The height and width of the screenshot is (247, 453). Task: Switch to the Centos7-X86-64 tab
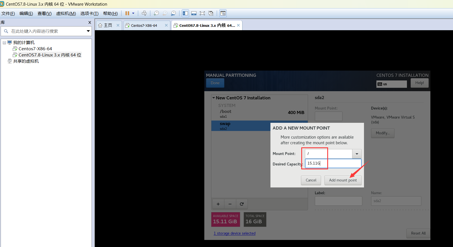pos(144,25)
